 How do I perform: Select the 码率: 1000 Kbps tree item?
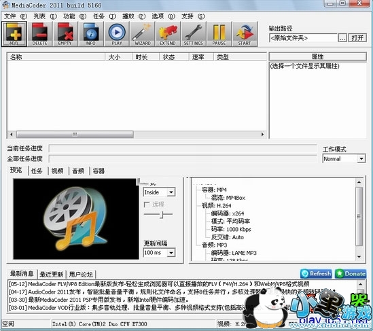pyautogui.click(x=231, y=230)
